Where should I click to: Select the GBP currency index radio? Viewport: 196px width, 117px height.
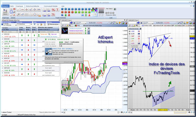click(130, 36)
